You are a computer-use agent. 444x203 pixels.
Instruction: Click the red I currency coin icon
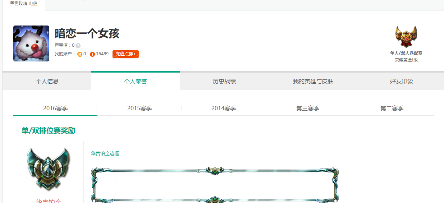[92, 54]
